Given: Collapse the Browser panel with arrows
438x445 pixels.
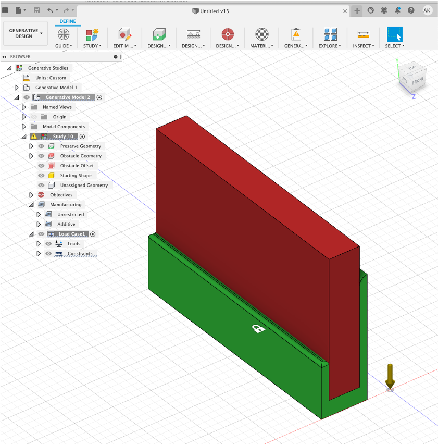Looking at the screenshot, I should 4,57.
